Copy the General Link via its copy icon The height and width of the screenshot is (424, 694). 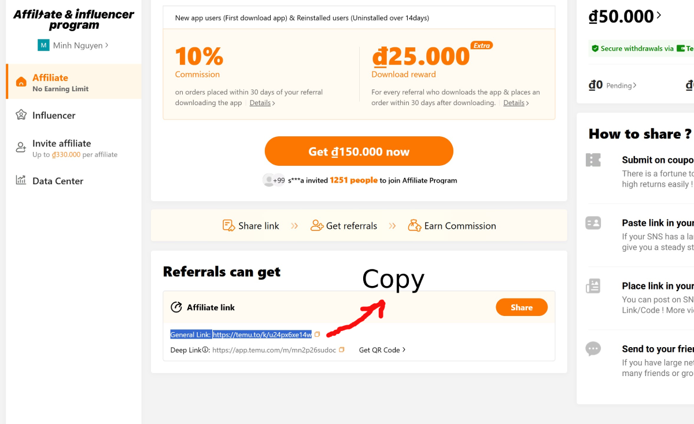pyautogui.click(x=317, y=334)
